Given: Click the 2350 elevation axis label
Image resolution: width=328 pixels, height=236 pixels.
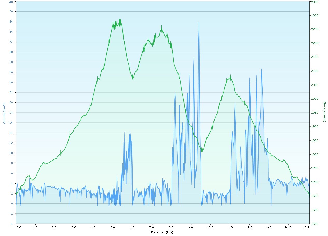Looking at the screenshot, I should (x=315, y=2).
